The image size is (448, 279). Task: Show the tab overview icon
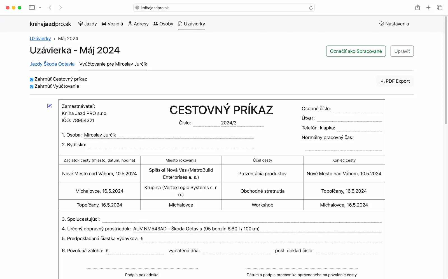(x=440, y=8)
